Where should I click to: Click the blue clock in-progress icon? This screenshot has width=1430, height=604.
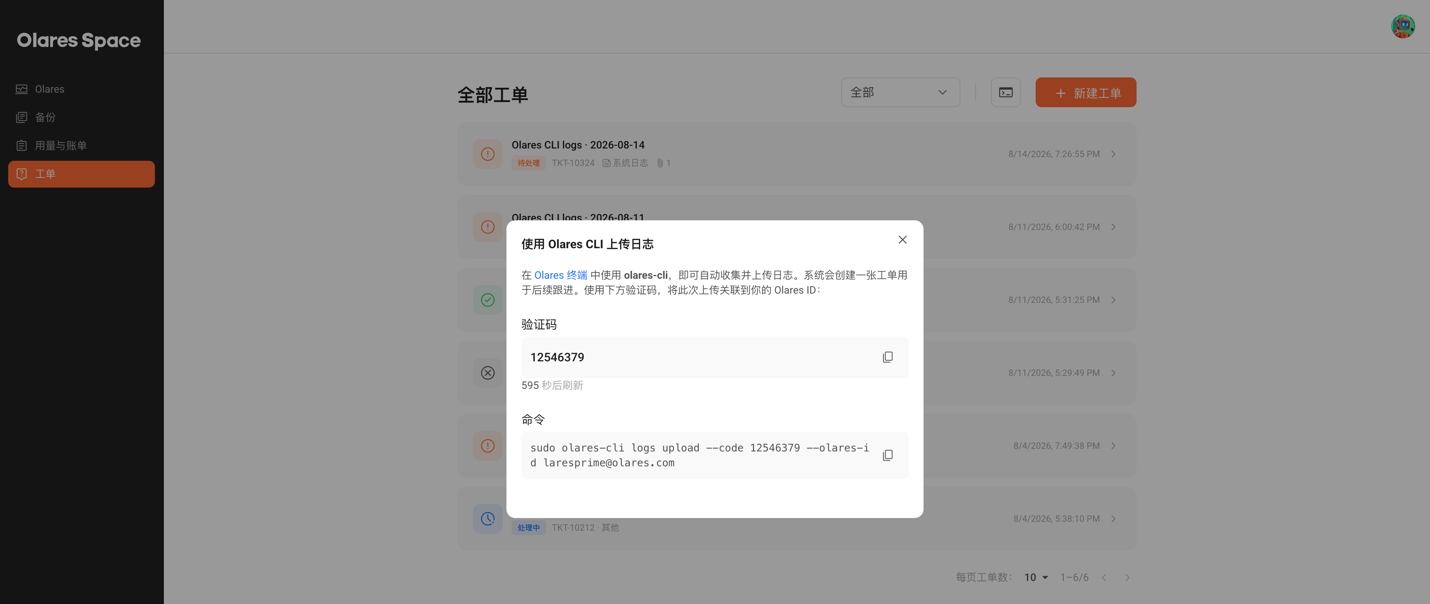coord(487,518)
